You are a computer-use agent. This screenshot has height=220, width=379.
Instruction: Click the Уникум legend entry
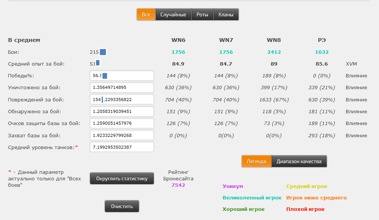pos(233,186)
